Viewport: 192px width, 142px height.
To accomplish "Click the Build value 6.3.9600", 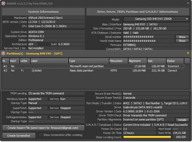I will 64,44.
